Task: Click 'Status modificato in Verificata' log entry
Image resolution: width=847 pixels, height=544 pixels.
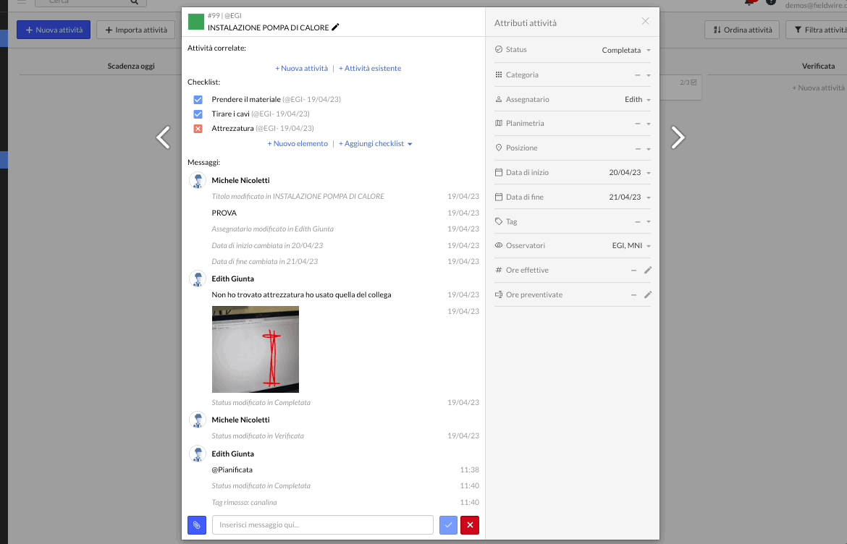Action: pos(258,435)
